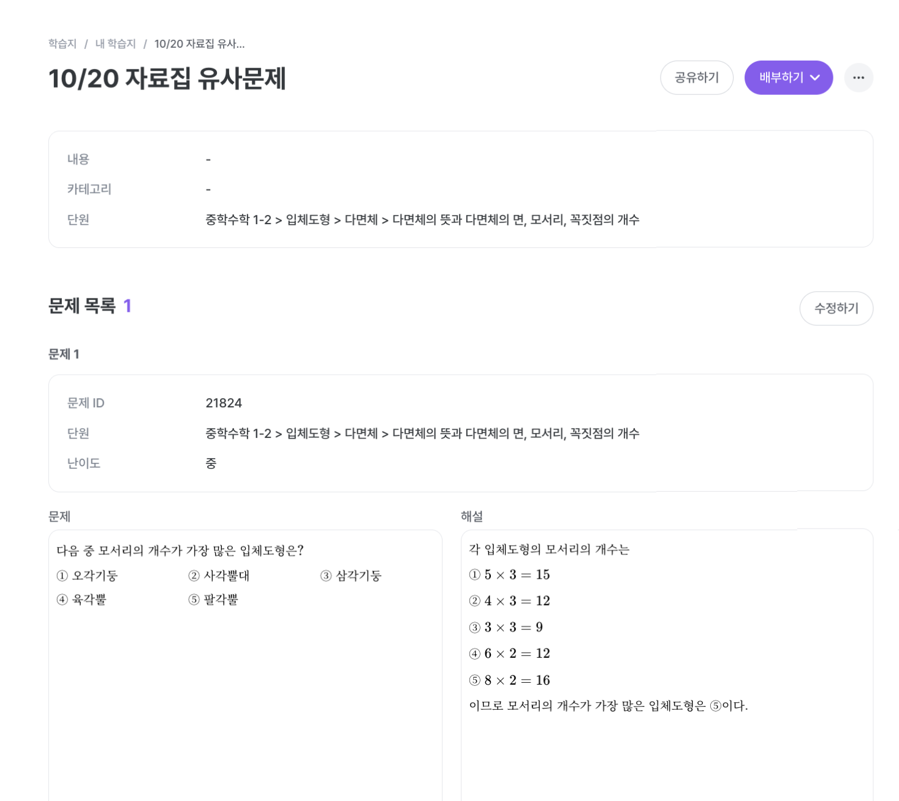The image size is (899, 801).
Task: Select the current 10/20 자료집 유사... breadcrumb
Action: (199, 43)
